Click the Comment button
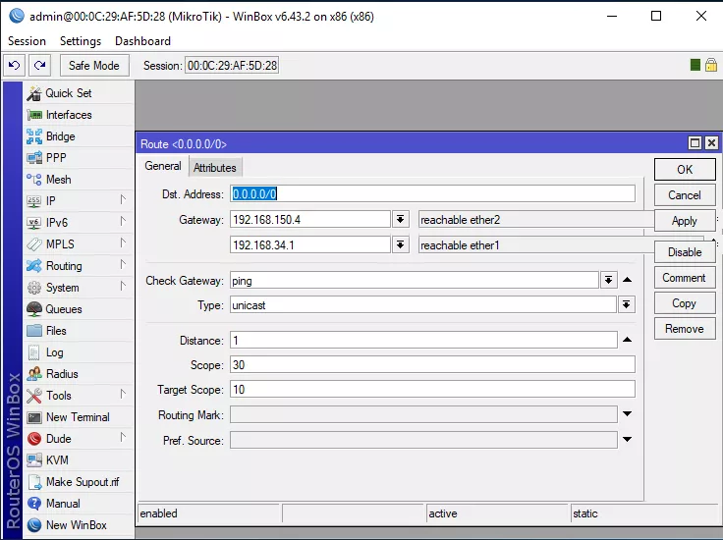 click(685, 278)
